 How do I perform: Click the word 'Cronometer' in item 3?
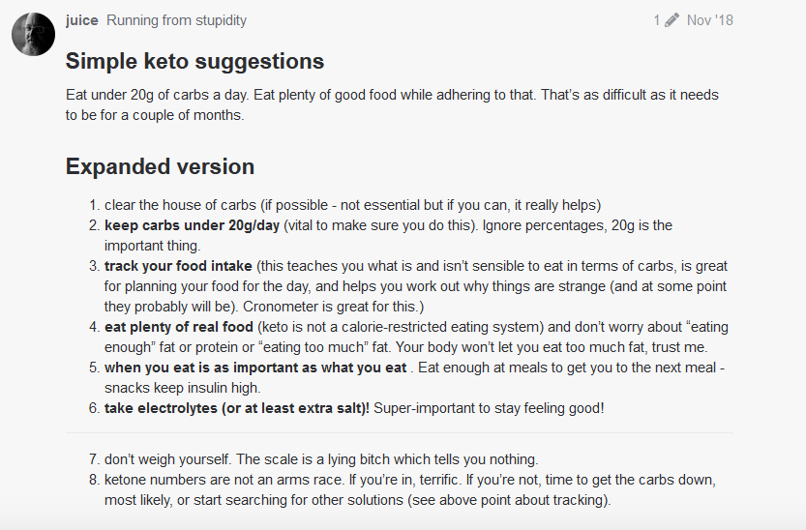click(x=281, y=307)
